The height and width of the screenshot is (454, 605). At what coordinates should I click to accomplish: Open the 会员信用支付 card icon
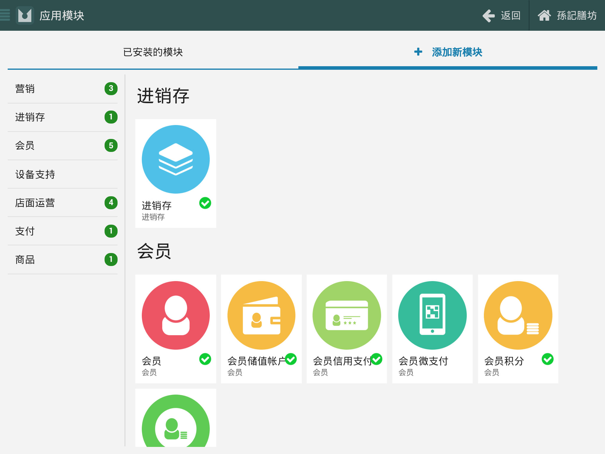[x=347, y=315]
